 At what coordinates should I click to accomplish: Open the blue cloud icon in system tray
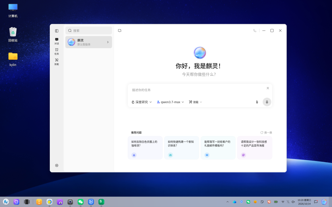tap(234, 202)
